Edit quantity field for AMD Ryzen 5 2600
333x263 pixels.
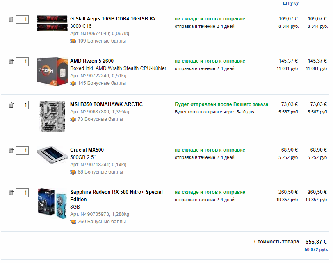(x=22, y=62)
